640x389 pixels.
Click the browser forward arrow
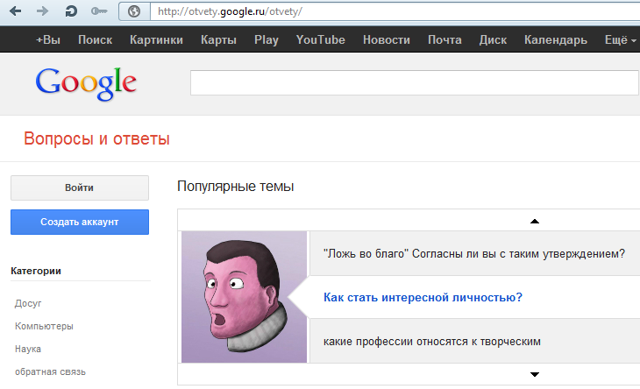tap(42, 11)
